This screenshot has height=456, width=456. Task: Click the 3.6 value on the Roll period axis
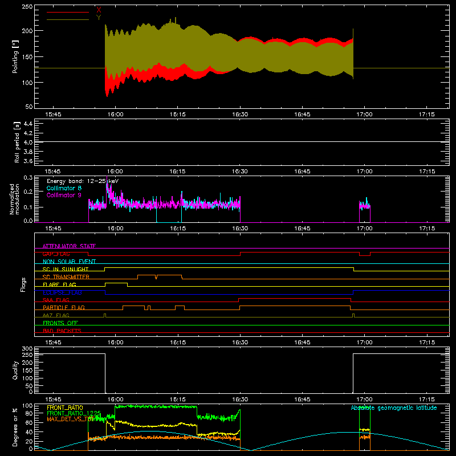point(27,161)
